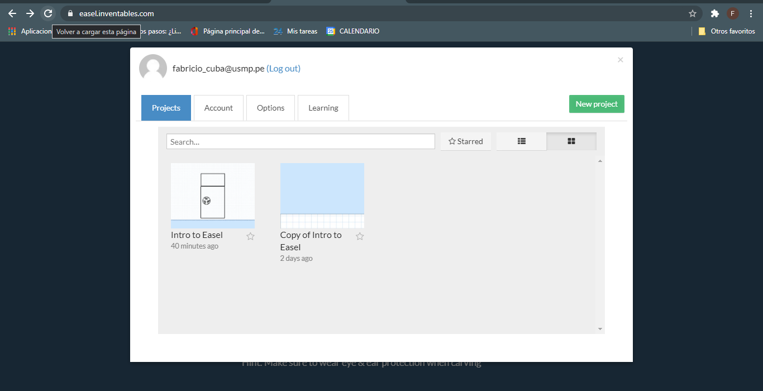Open the Página principal bookmark
Viewport: 763px width, 391px height.
[x=227, y=31]
